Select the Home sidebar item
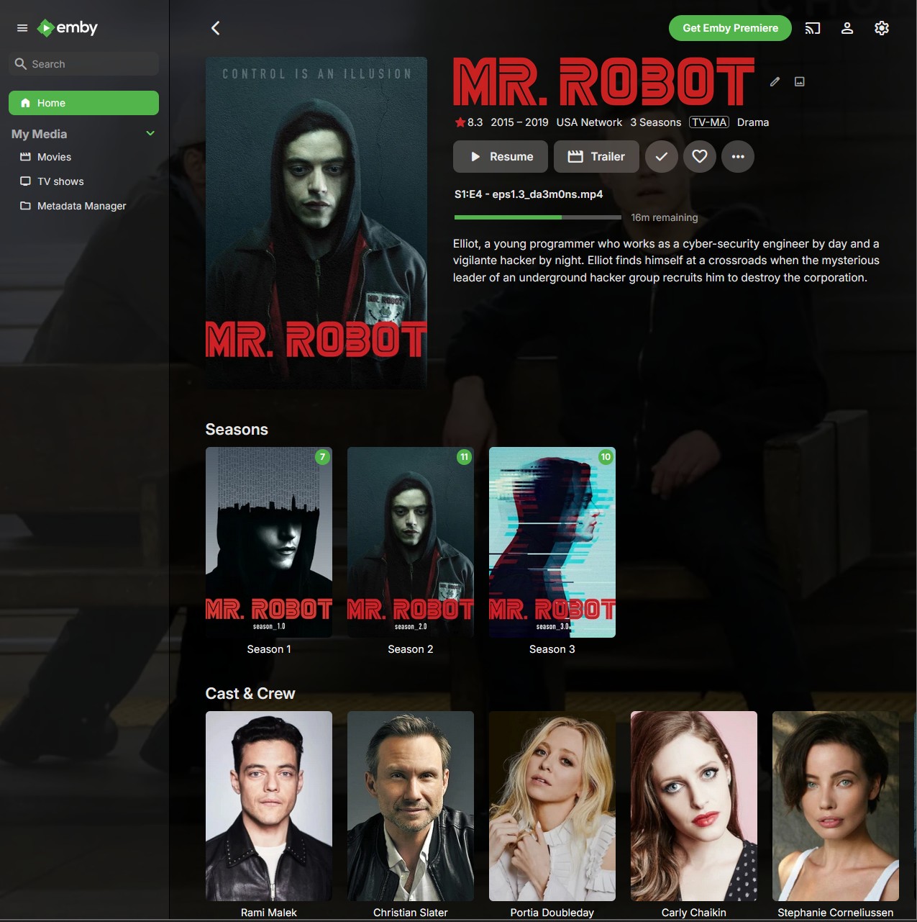Screen dimensions: 917x922 click(83, 103)
